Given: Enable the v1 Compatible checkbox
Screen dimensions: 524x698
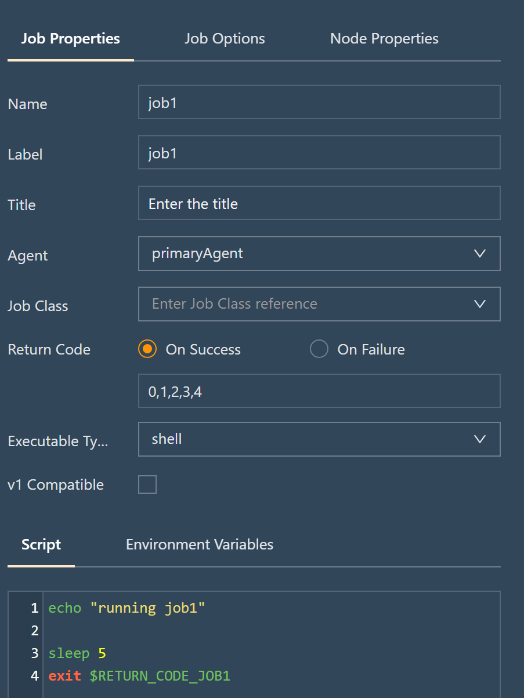Looking at the screenshot, I should [147, 484].
